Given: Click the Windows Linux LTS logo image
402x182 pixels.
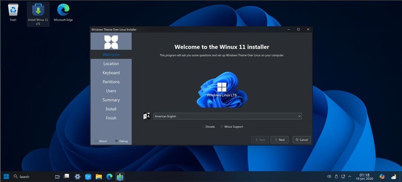Looking at the screenshot, I should 222,90.
